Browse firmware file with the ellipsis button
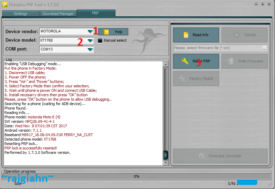The width and height of the screenshot is (275, 189). (264, 48)
